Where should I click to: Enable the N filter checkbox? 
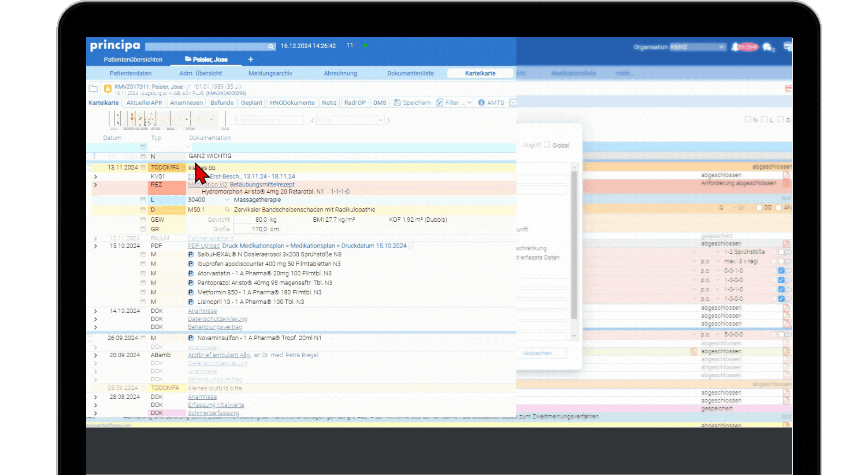coord(748,119)
